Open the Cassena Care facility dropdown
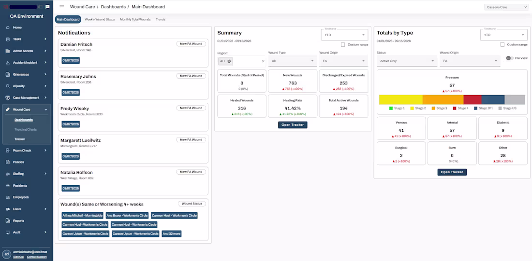This screenshot has height=261, width=532. (x=506, y=7)
